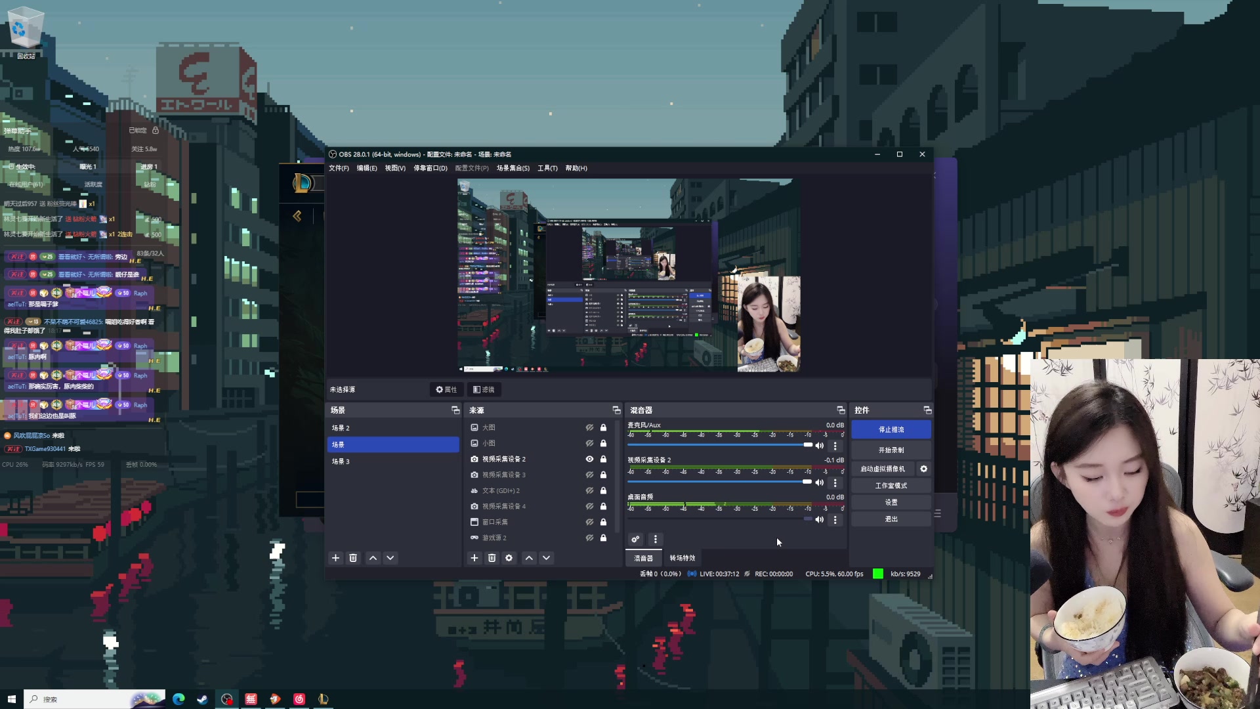Screen dimensions: 1260x709
Task: Hide the 视频采集设备 2 source
Action: pos(589,459)
